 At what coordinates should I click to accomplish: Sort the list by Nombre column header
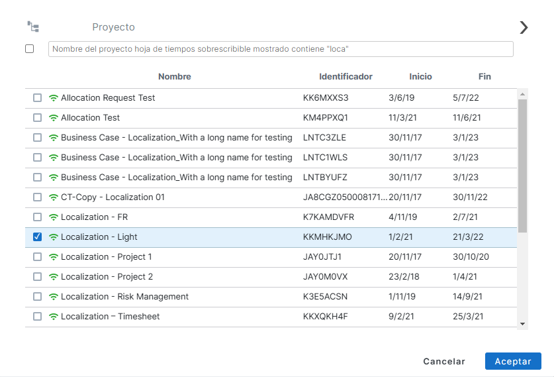(174, 77)
